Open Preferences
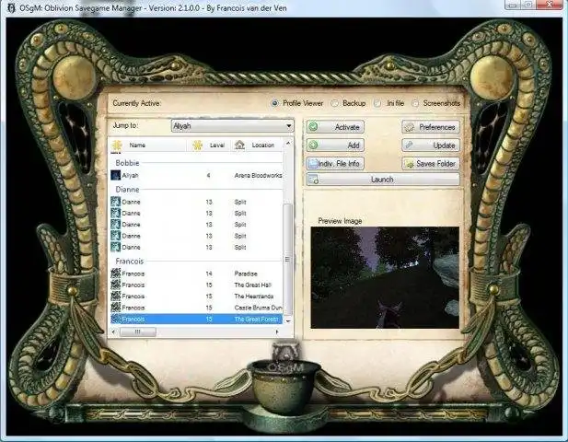Viewport: 568px width, 442px height. click(431, 127)
